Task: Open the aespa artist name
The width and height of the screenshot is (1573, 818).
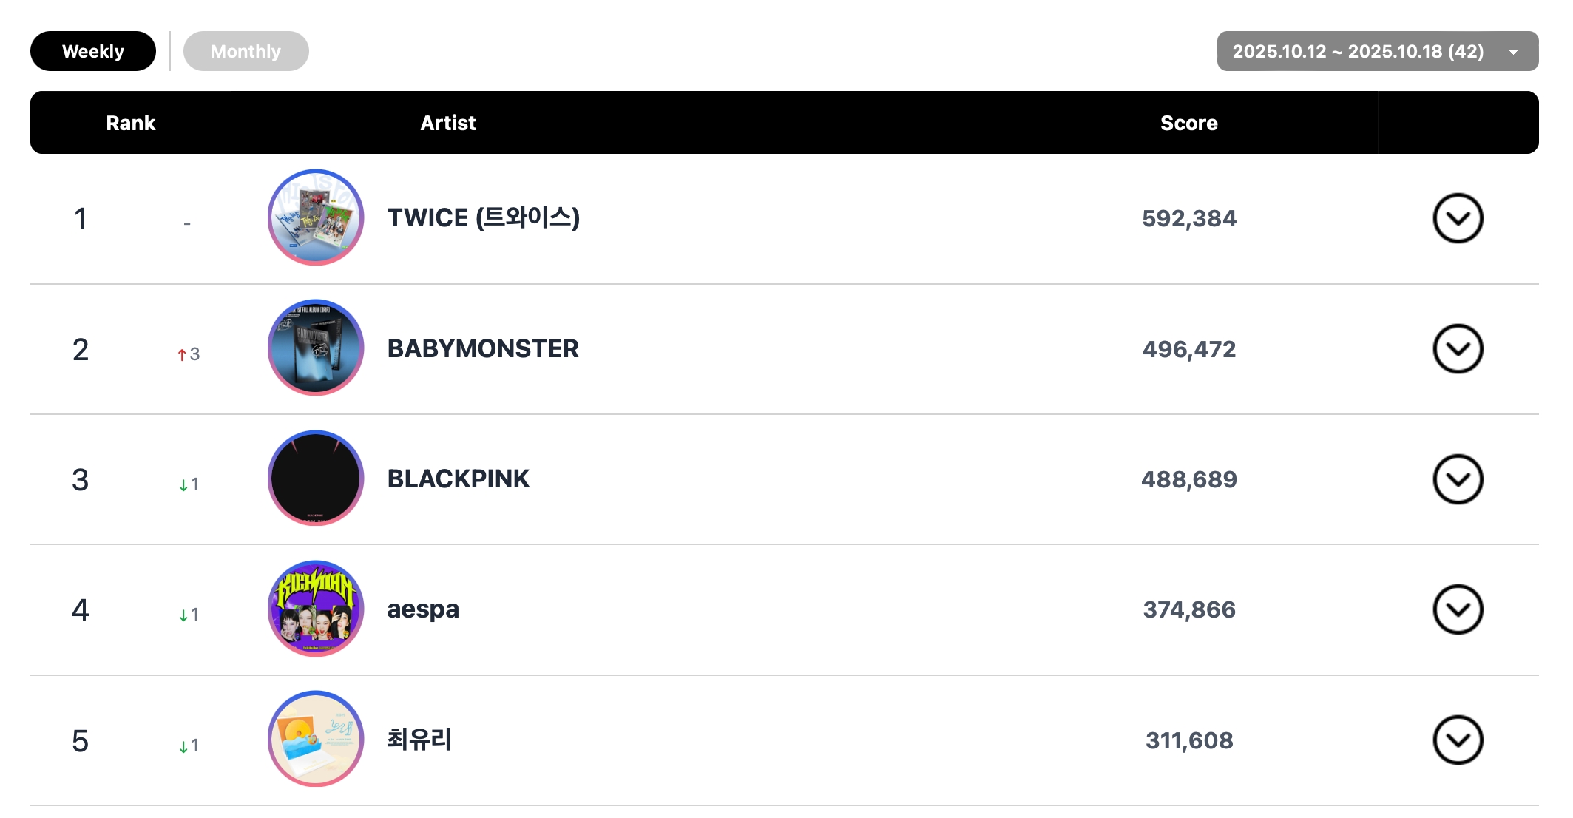Action: click(x=423, y=609)
